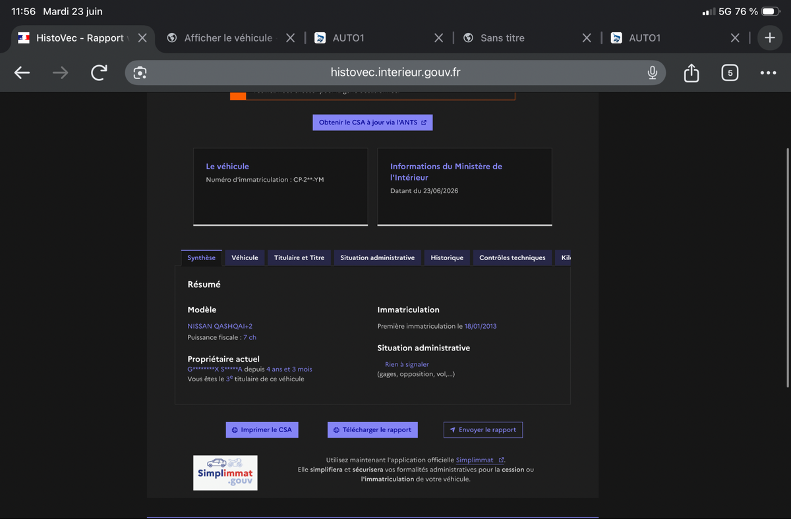The height and width of the screenshot is (519, 791).
Task: Open the Historique tab
Action: click(447, 258)
